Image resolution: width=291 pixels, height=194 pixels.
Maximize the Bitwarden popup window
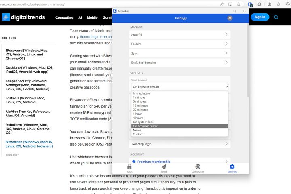234,11
